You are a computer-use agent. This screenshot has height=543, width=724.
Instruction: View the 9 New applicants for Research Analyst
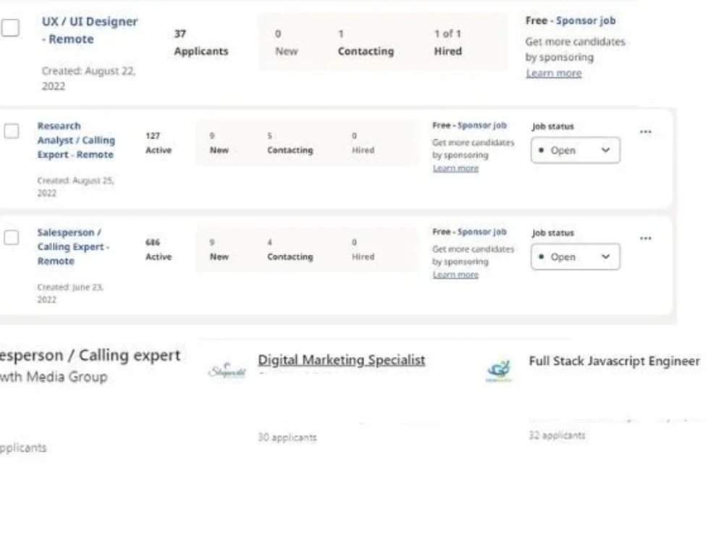click(x=219, y=143)
